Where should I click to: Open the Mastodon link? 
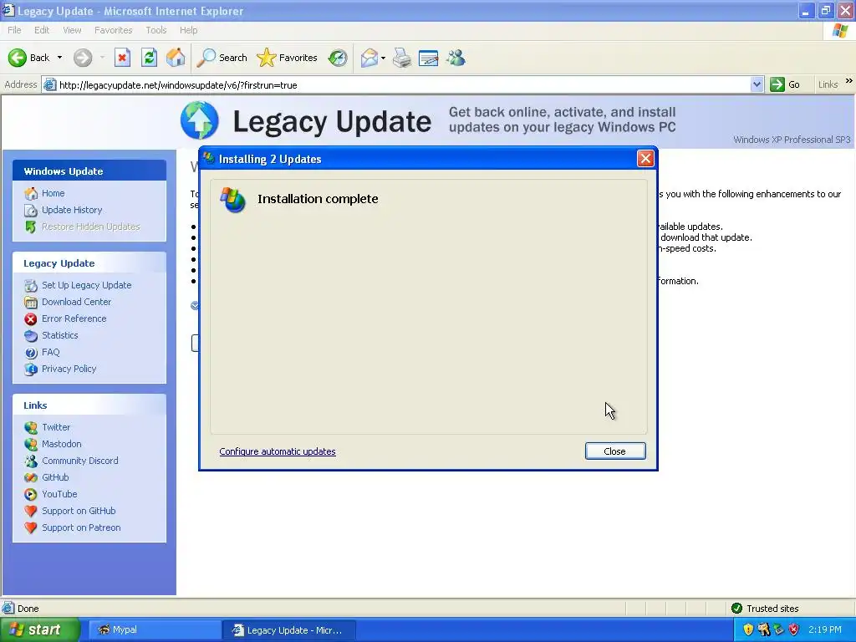tap(62, 444)
